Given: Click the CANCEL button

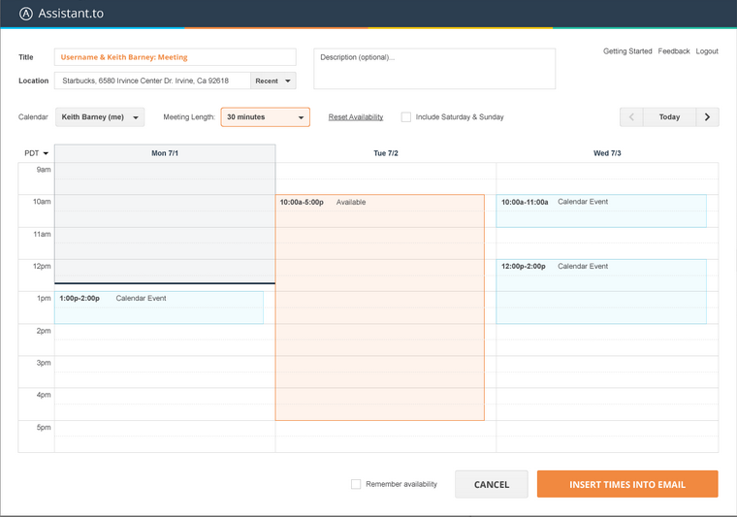Looking at the screenshot, I should (492, 484).
